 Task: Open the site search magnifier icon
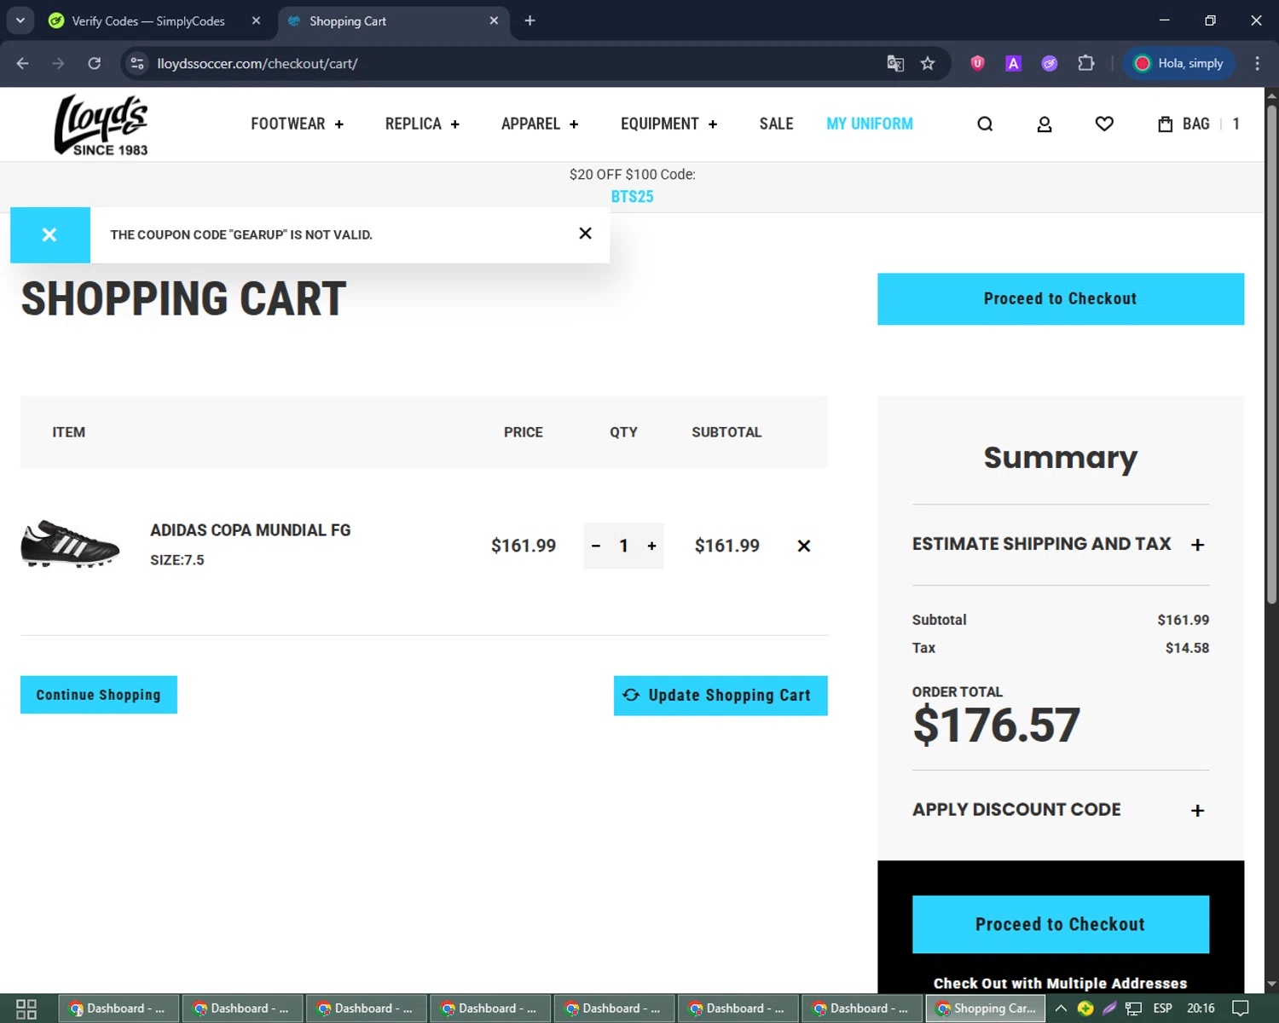(985, 124)
